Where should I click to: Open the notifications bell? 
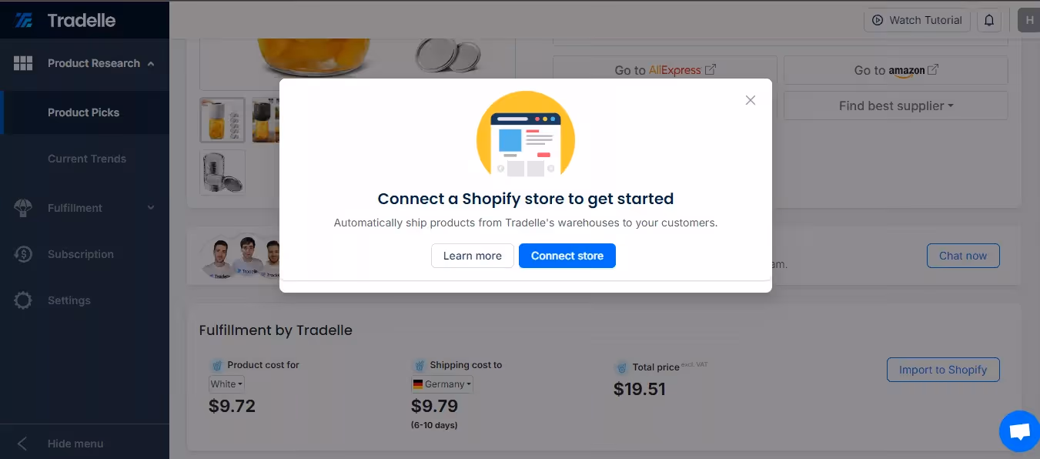[x=989, y=20]
